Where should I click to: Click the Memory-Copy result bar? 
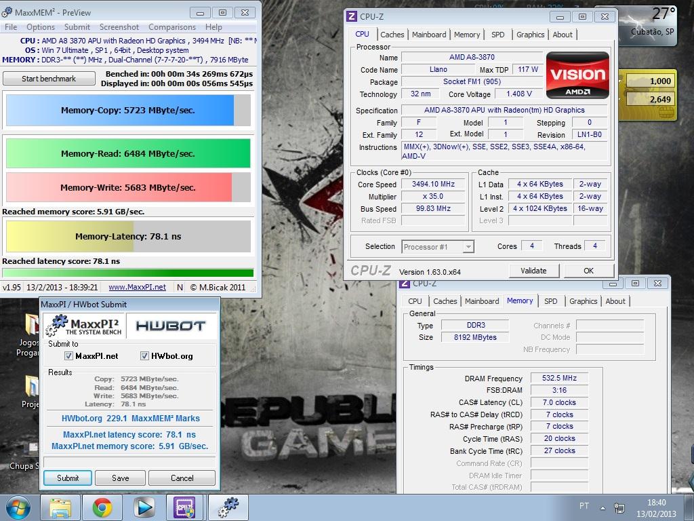click(128, 111)
